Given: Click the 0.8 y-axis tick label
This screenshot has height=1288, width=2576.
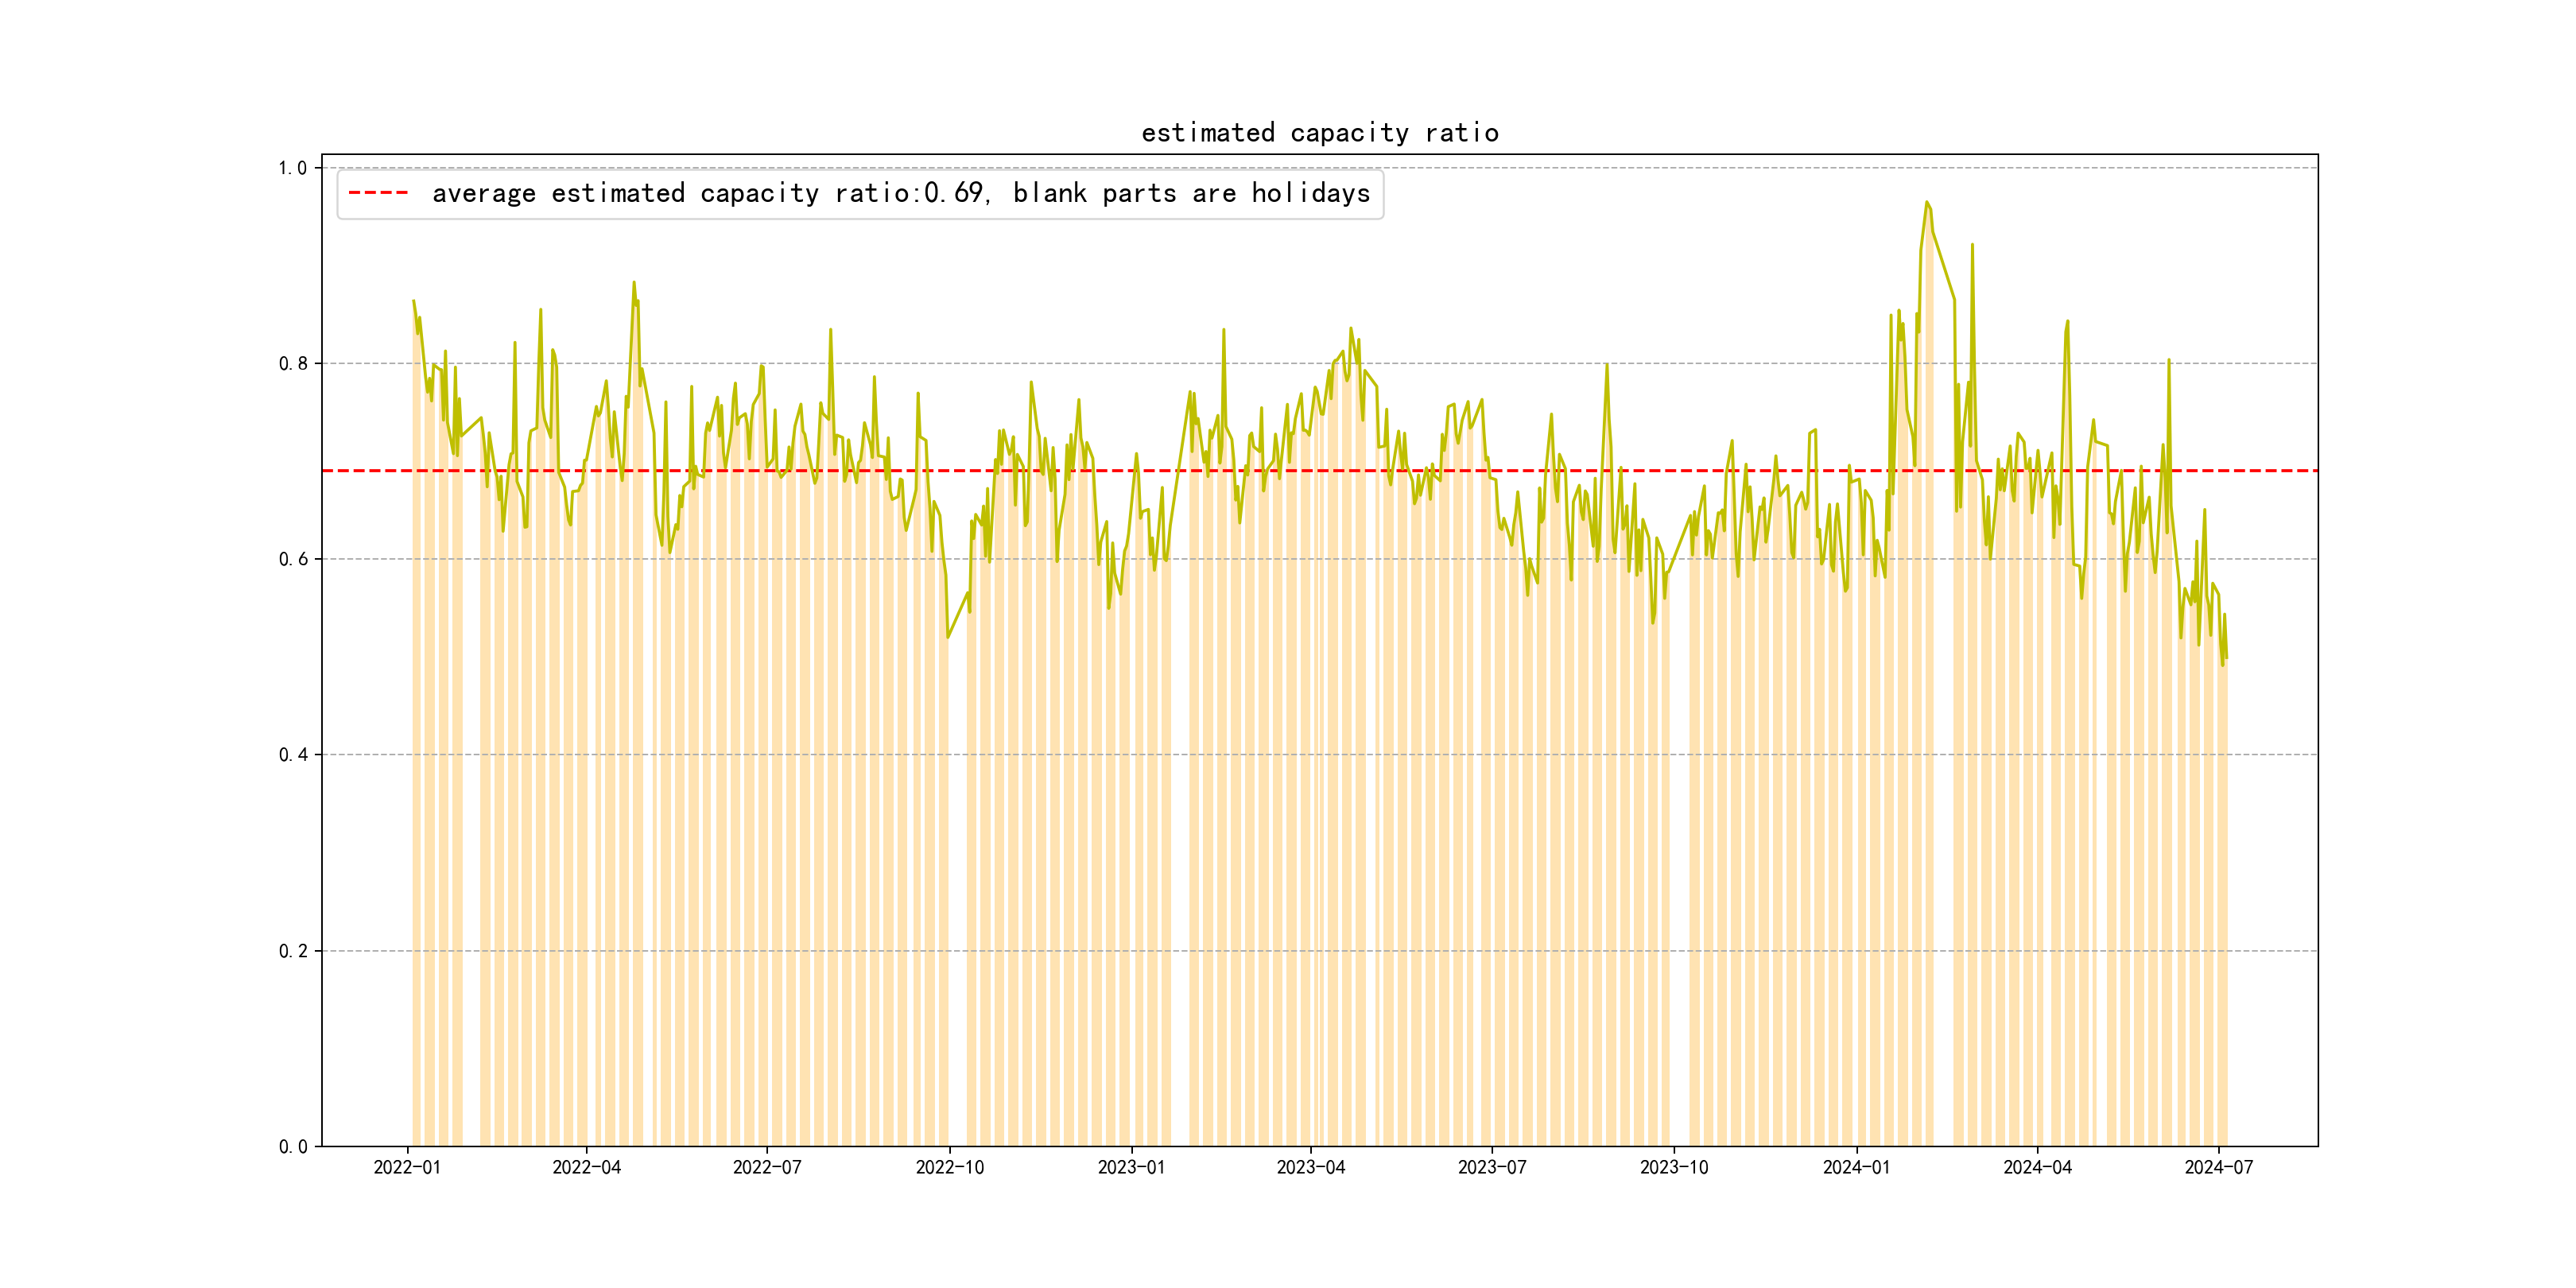Looking at the screenshot, I should [293, 364].
